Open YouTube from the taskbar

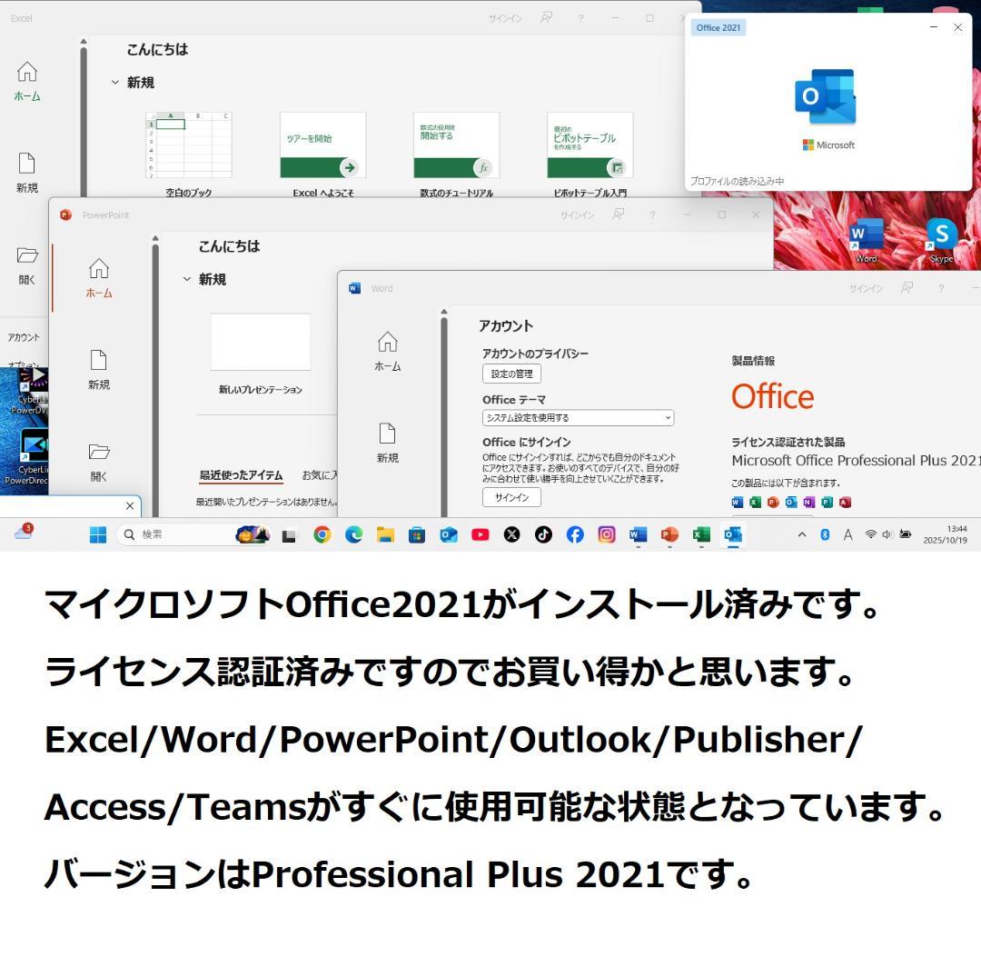click(x=480, y=535)
